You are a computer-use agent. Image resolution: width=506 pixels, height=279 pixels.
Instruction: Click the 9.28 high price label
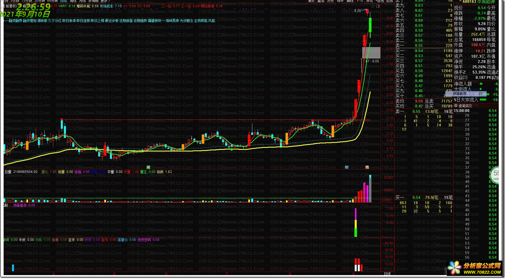tap(358, 11)
